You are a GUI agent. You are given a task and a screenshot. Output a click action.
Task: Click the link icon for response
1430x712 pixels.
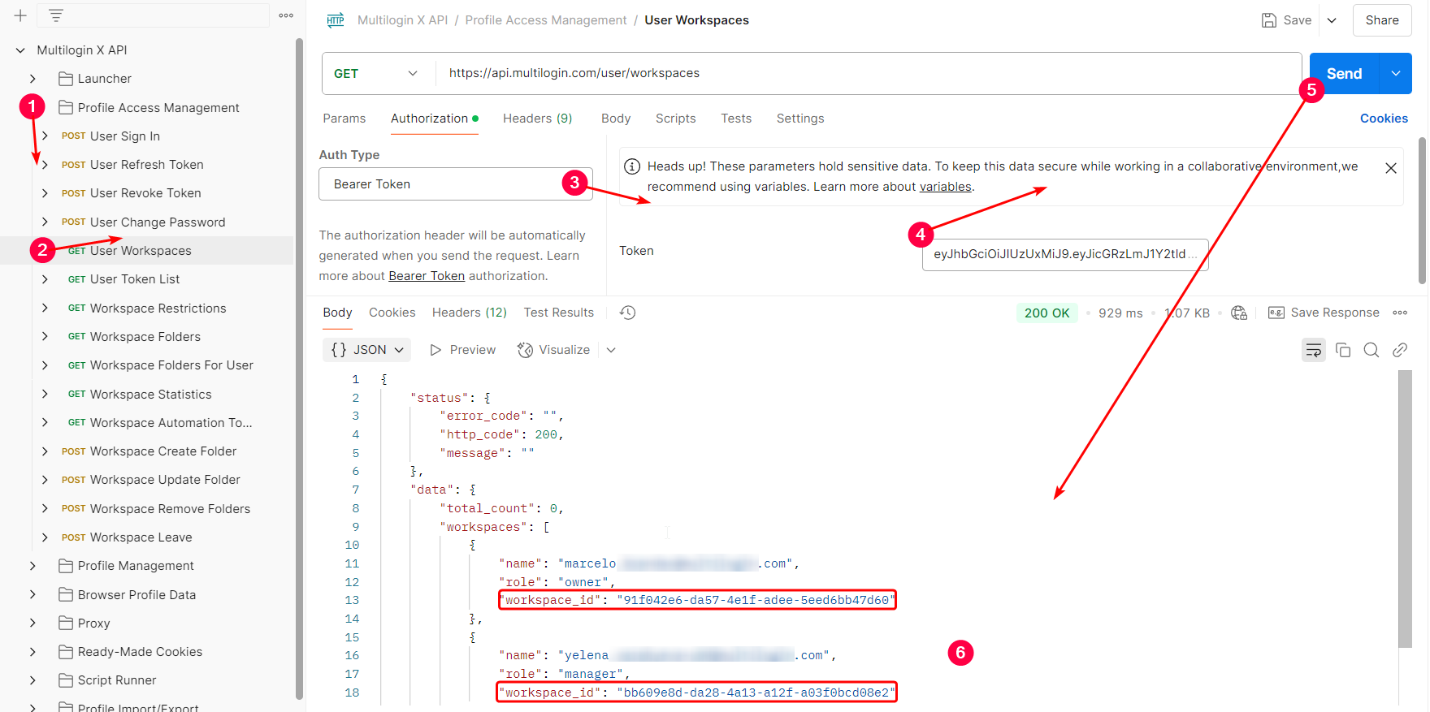coord(1400,350)
